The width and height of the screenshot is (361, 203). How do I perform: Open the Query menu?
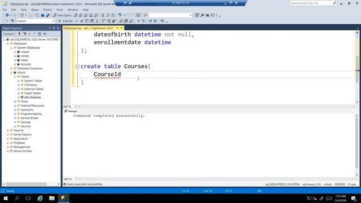[x=35, y=10]
